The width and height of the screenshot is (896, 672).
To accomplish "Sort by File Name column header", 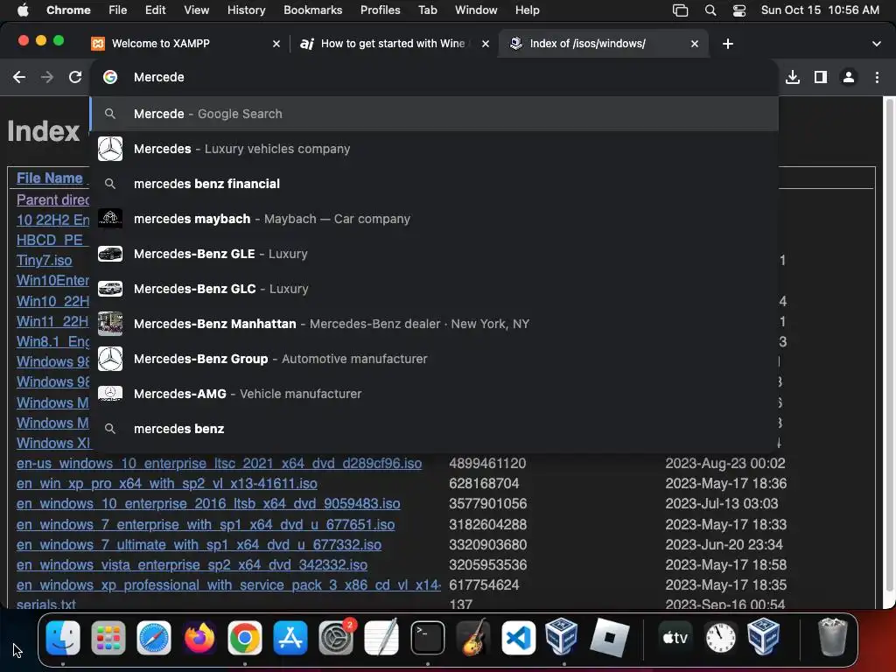I will 50,178.
